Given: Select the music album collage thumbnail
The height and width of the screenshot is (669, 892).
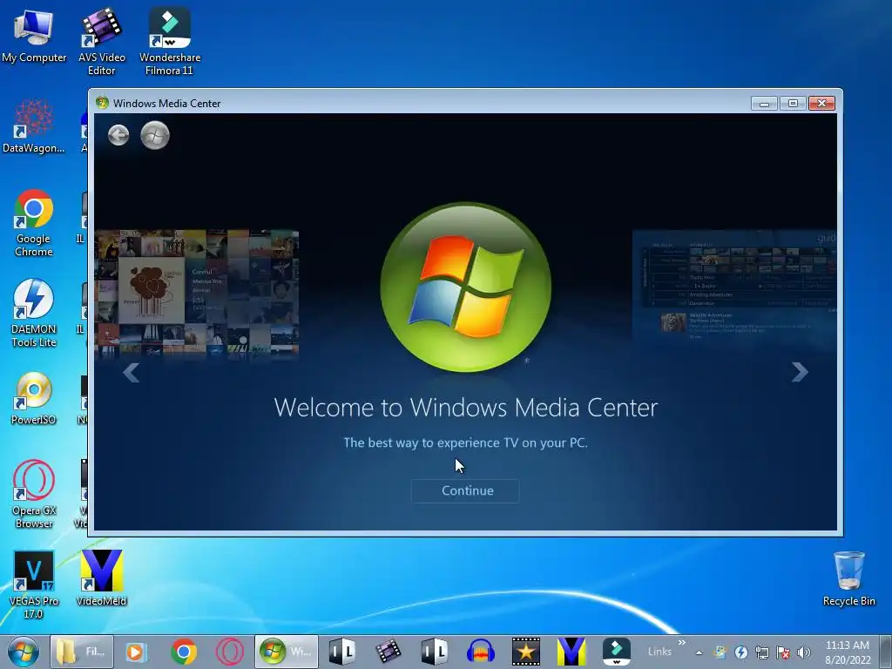Looking at the screenshot, I should pos(196,293).
